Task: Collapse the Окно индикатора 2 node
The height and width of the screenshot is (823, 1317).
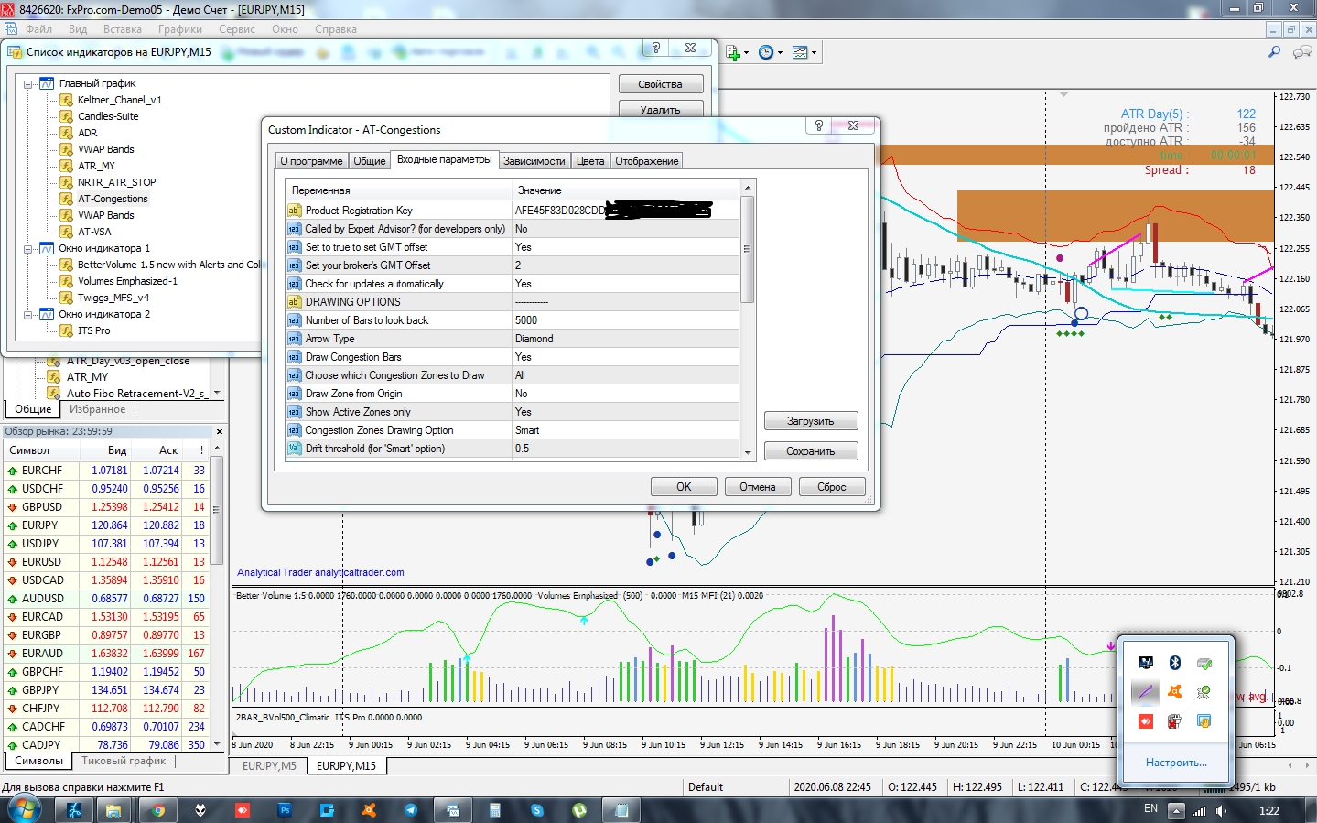Action: 28,314
